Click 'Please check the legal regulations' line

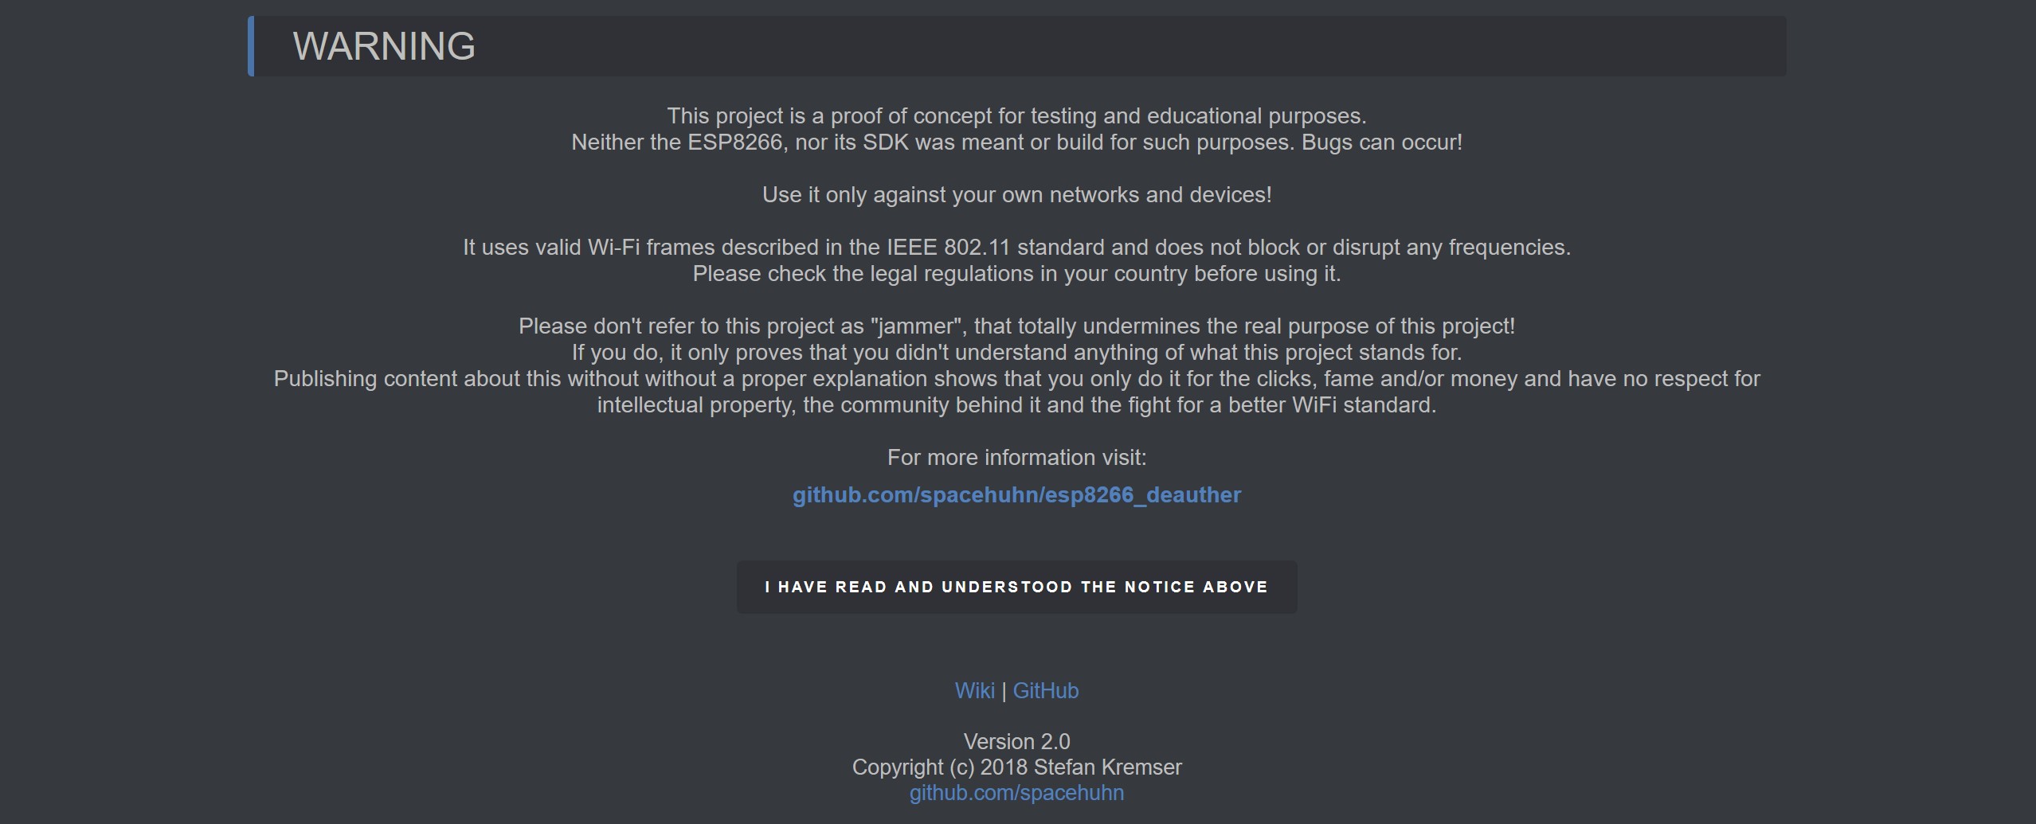[1016, 274]
